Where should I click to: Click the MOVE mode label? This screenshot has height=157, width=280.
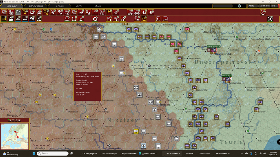click(79, 6)
